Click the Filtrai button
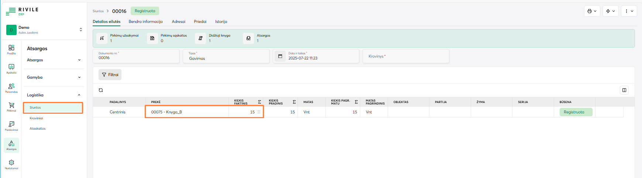 [x=110, y=75]
